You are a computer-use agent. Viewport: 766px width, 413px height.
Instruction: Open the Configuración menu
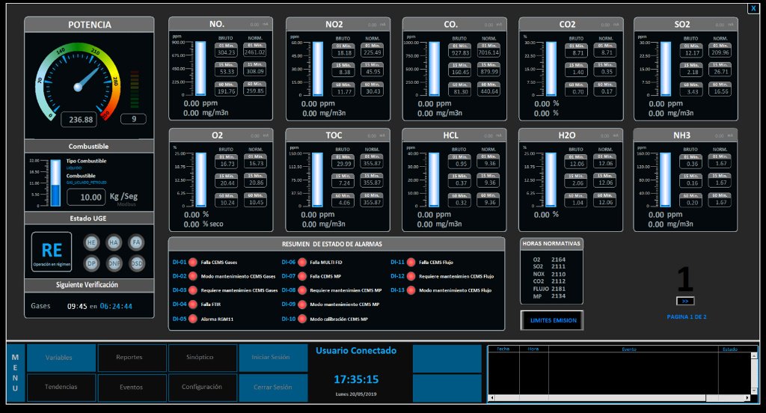[203, 388]
